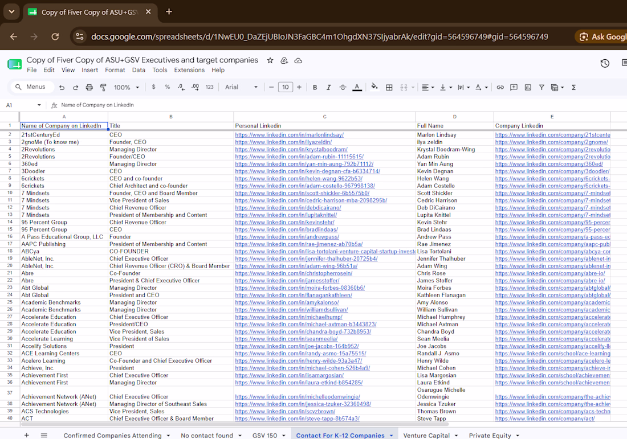The width and height of the screenshot is (627, 439).
Task: Click the insert link icon
Action: click(500, 87)
